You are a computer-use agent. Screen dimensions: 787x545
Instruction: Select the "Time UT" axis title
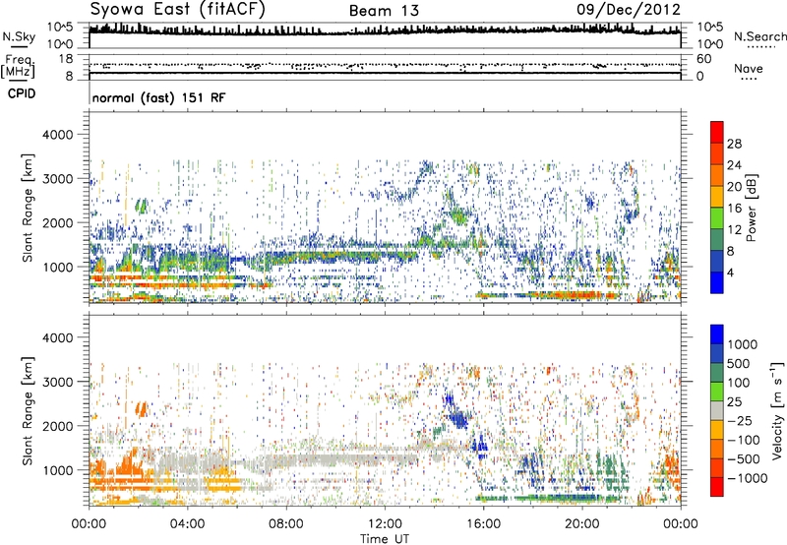385,538
